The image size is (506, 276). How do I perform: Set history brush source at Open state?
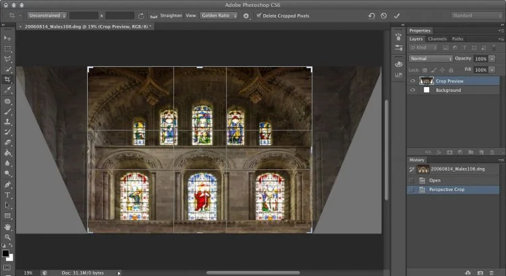(x=412, y=180)
